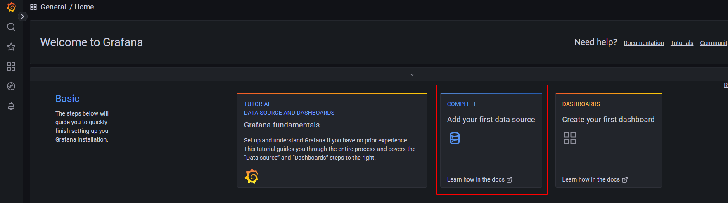Viewport: 728px width, 203px height.
Task: Open the Tutorials help link
Action: pos(682,43)
